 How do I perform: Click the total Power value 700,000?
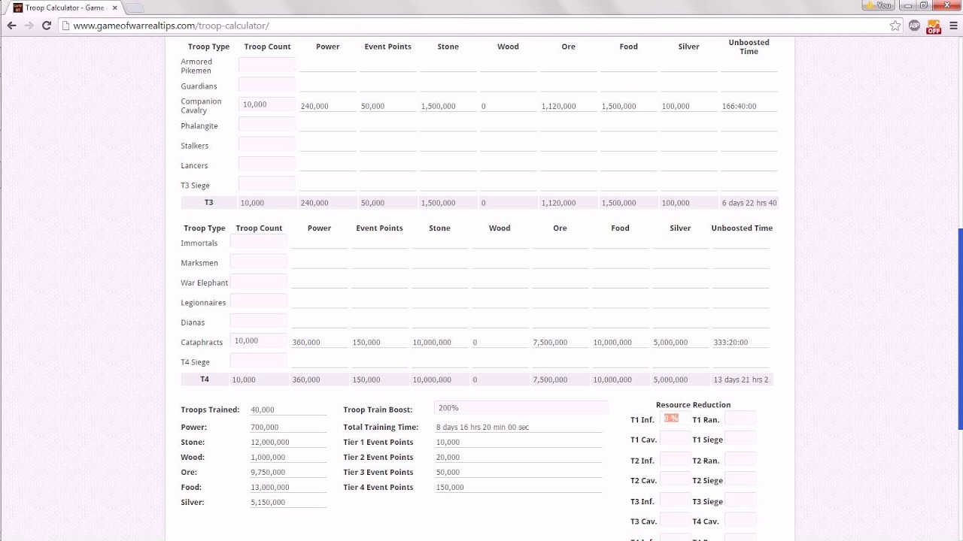click(x=288, y=427)
